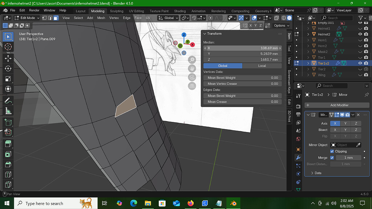Screen dimensions: 372x209
Task: Open the Tool properties tab
Action: pyautogui.click(x=298, y=96)
